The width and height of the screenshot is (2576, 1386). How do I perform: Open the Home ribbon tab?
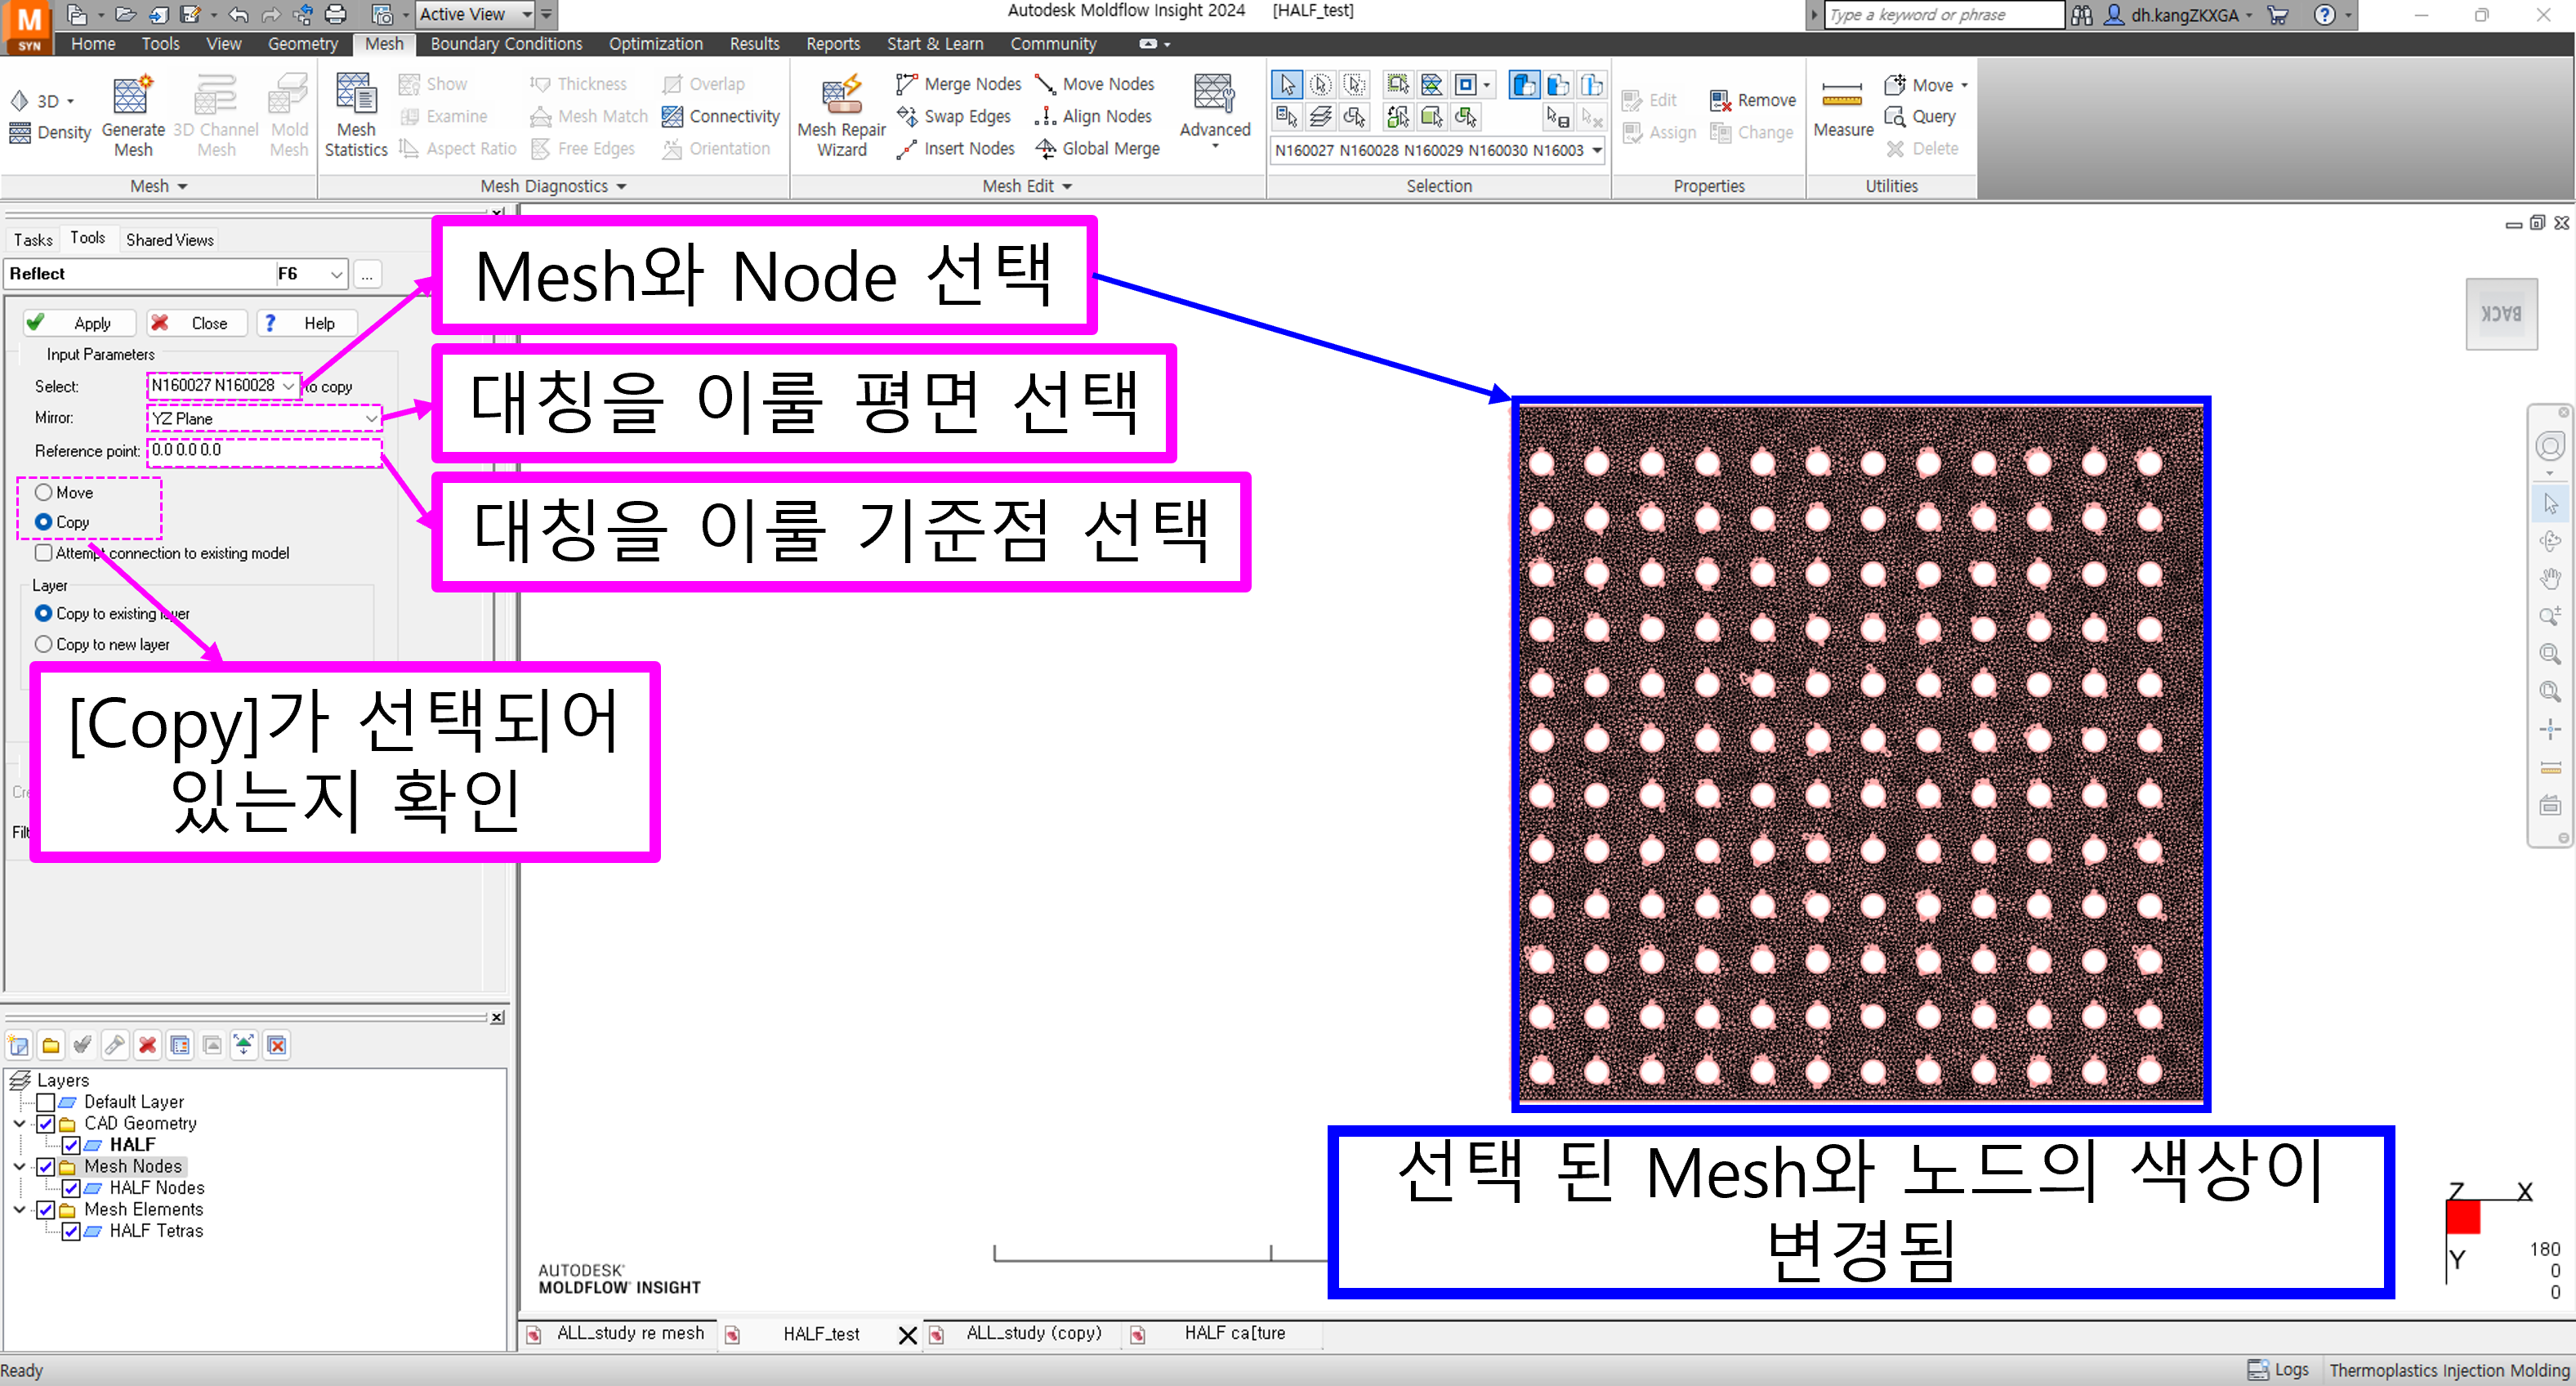pos(93,44)
